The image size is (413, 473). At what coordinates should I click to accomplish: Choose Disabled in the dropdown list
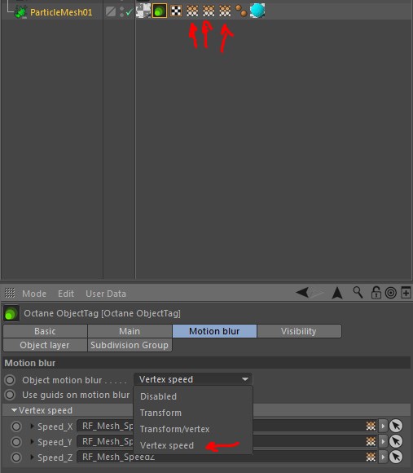[193, 396]
